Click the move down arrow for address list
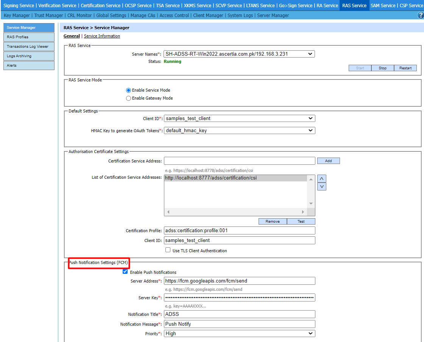This screenshot has width=424, height=342. point(322,186)
